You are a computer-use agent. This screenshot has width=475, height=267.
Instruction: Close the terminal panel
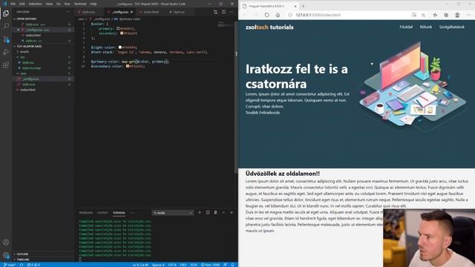coord(232,213)
